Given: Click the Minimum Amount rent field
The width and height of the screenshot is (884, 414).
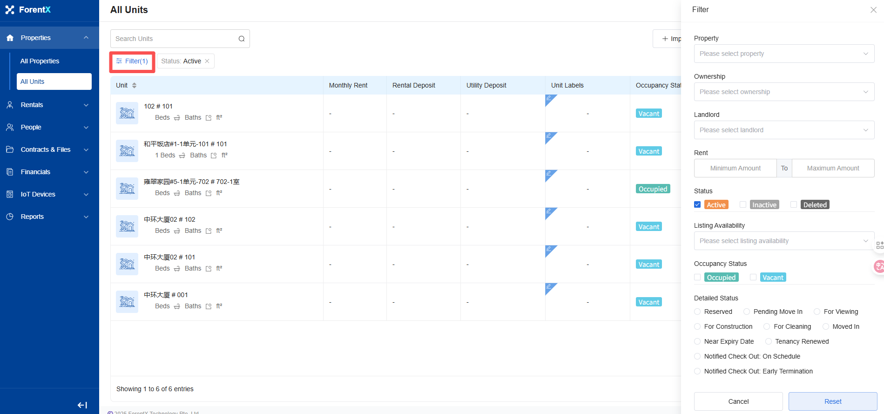Looking at the screenshot, I should (x=735, y=168).
